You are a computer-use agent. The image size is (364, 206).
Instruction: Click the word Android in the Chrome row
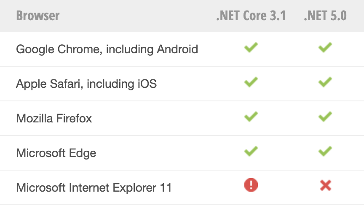[177, 49]
